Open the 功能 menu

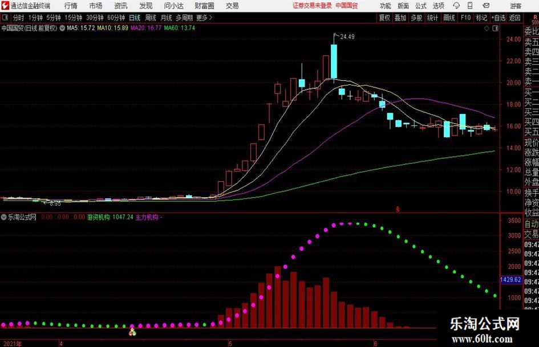click(x=386, y=6)
